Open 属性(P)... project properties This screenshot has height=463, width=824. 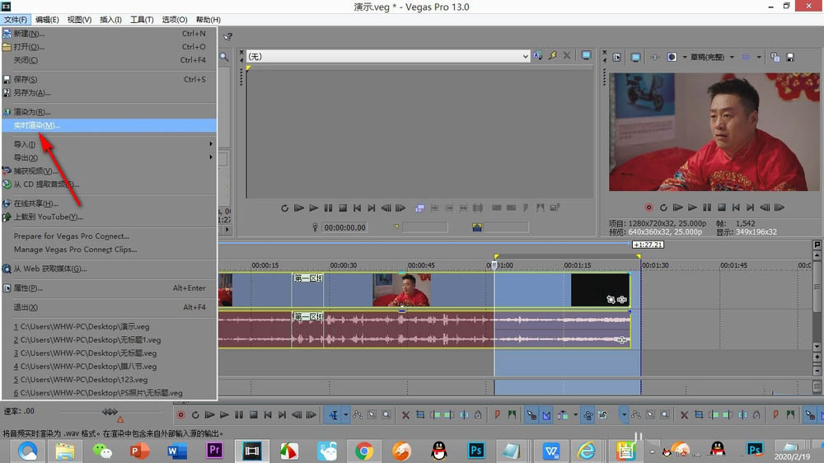109,288
